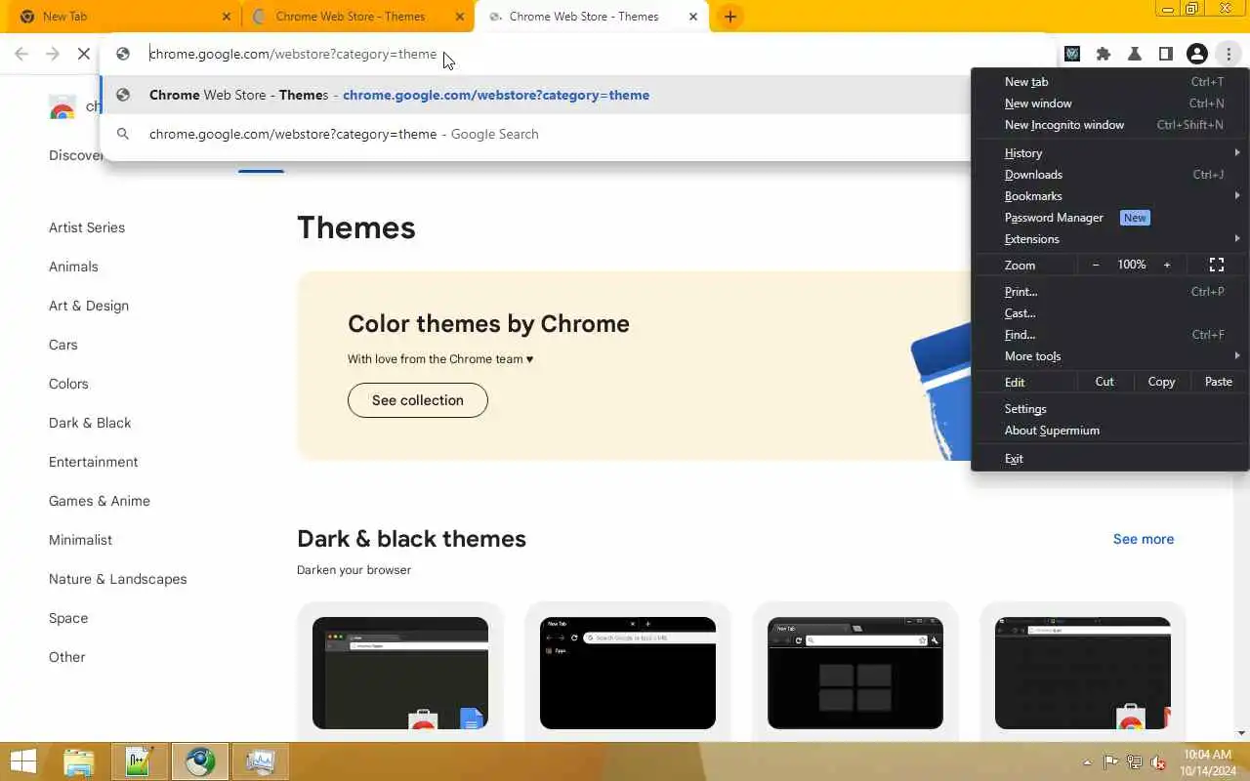Click the three-dot browser menu icon

click(x=1229, y=54)
